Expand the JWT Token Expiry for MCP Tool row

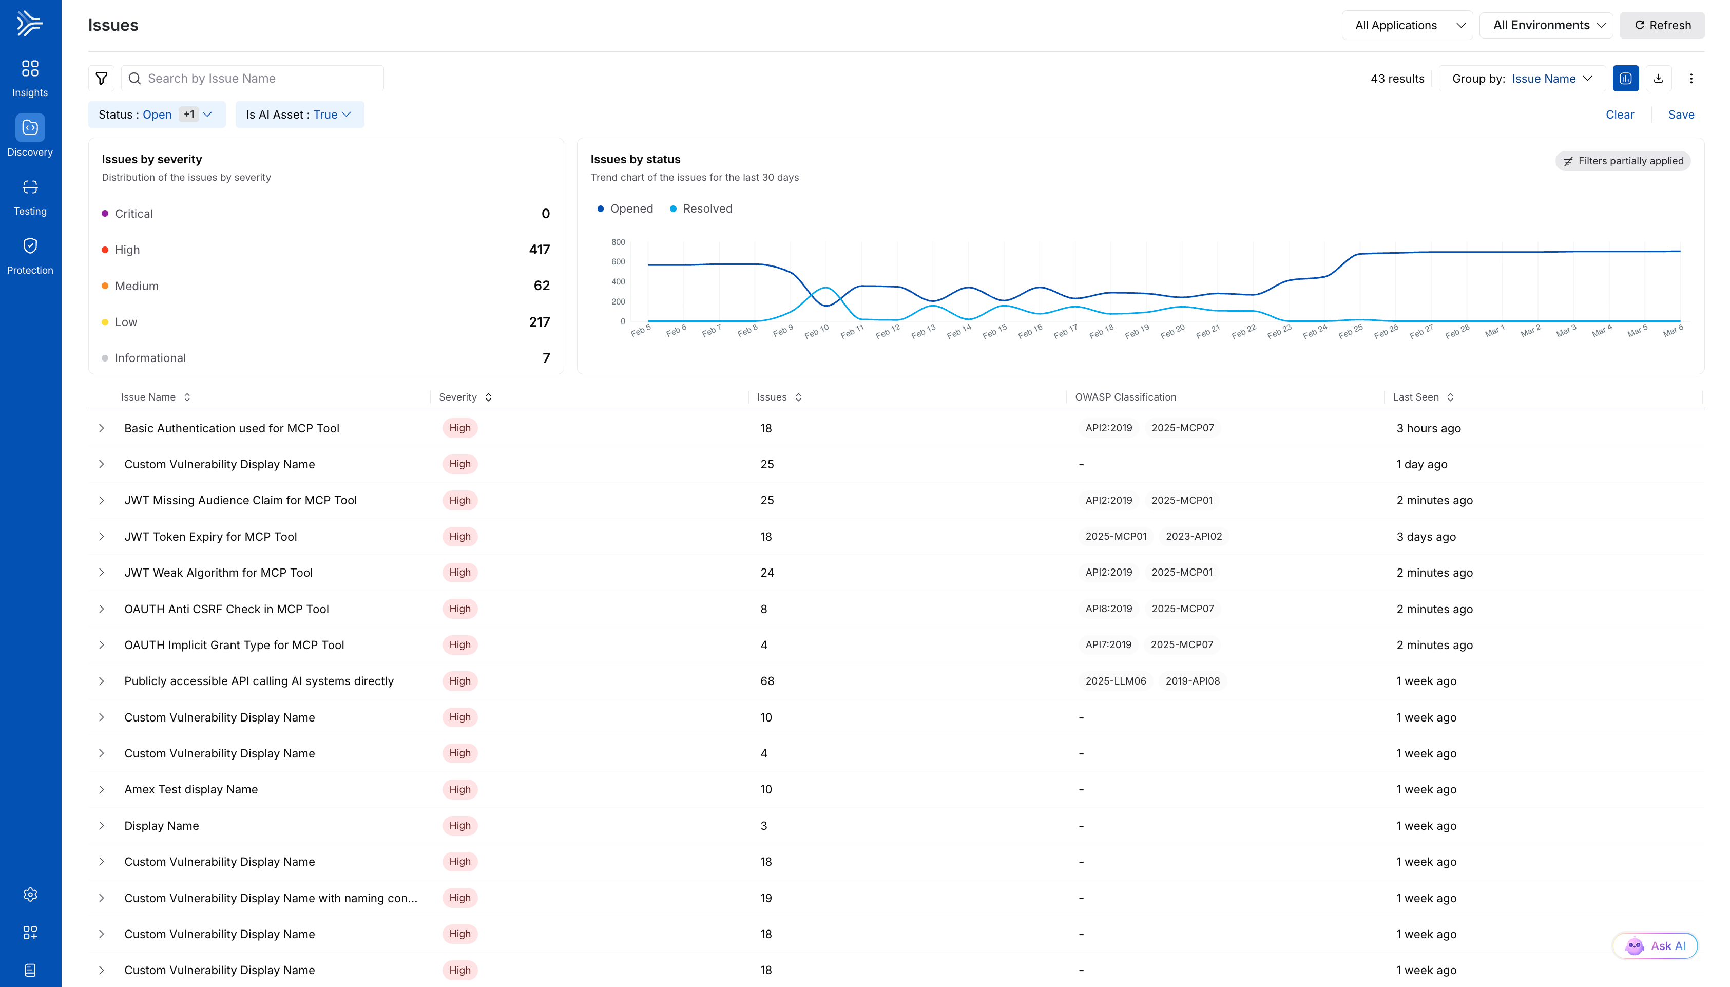coord(101,537)
